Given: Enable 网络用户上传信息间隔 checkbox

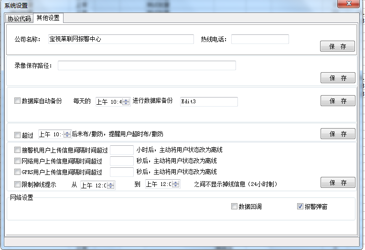Looking at the screenshot, I should pyautogui.click(x=18, y=161).
